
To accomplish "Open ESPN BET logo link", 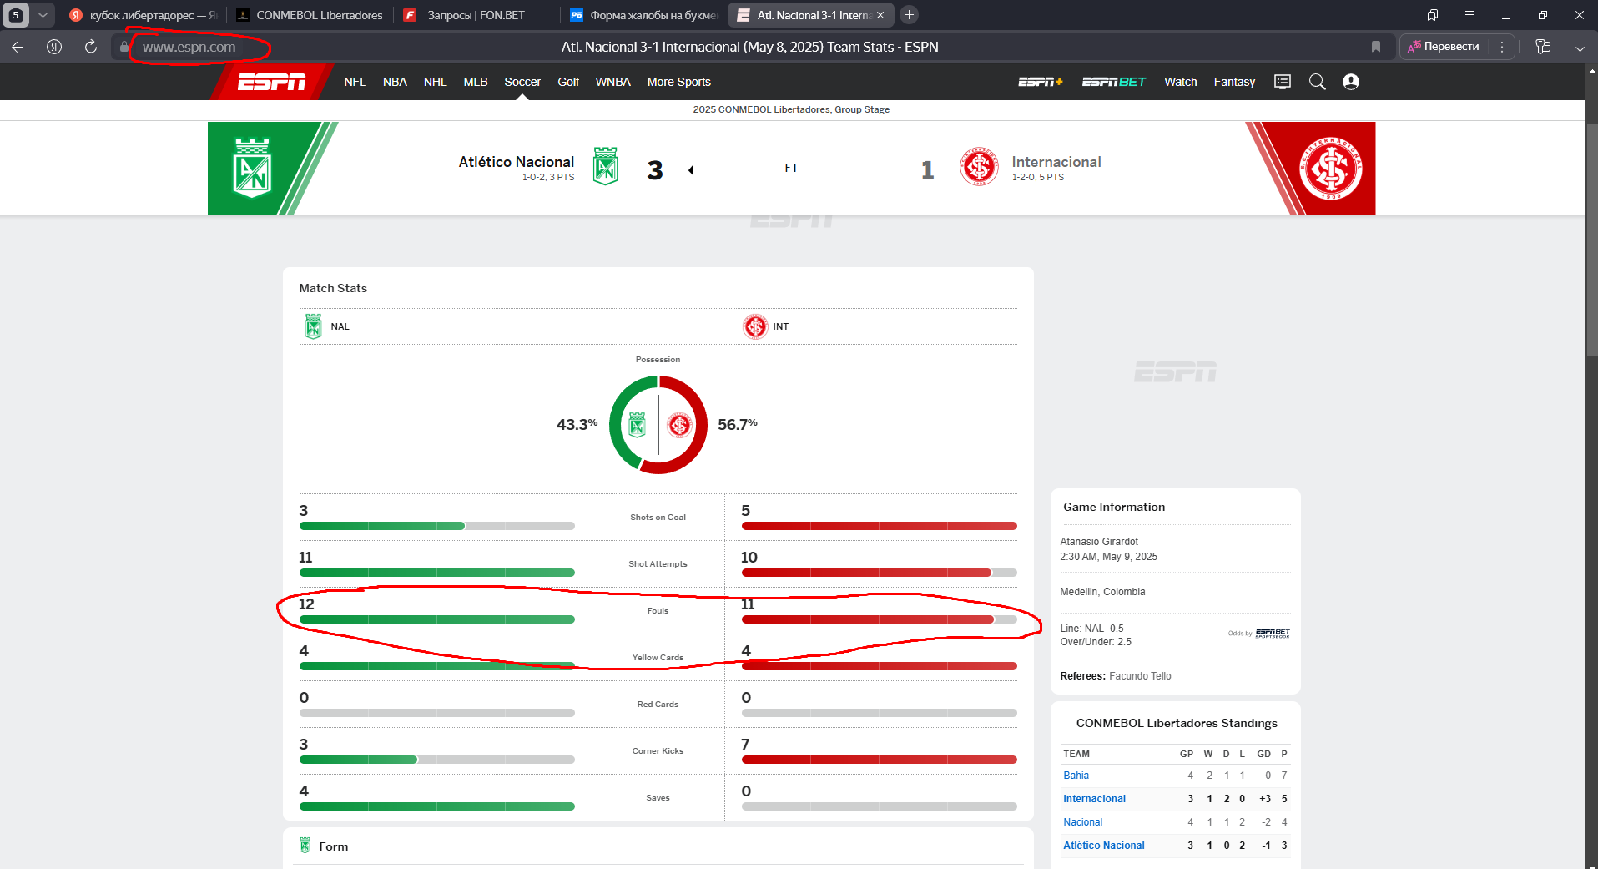I will point(1114,82).
